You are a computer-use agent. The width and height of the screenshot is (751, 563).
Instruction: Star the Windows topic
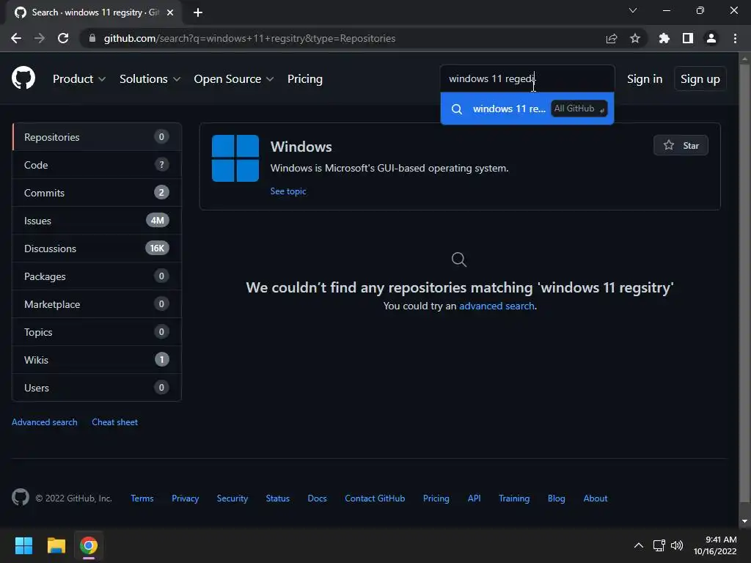coord(681,145)
